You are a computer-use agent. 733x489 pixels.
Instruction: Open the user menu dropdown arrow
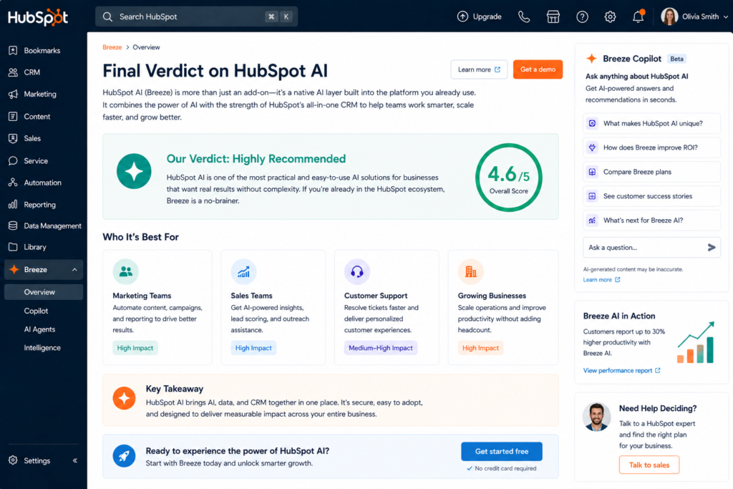[726, 17]
